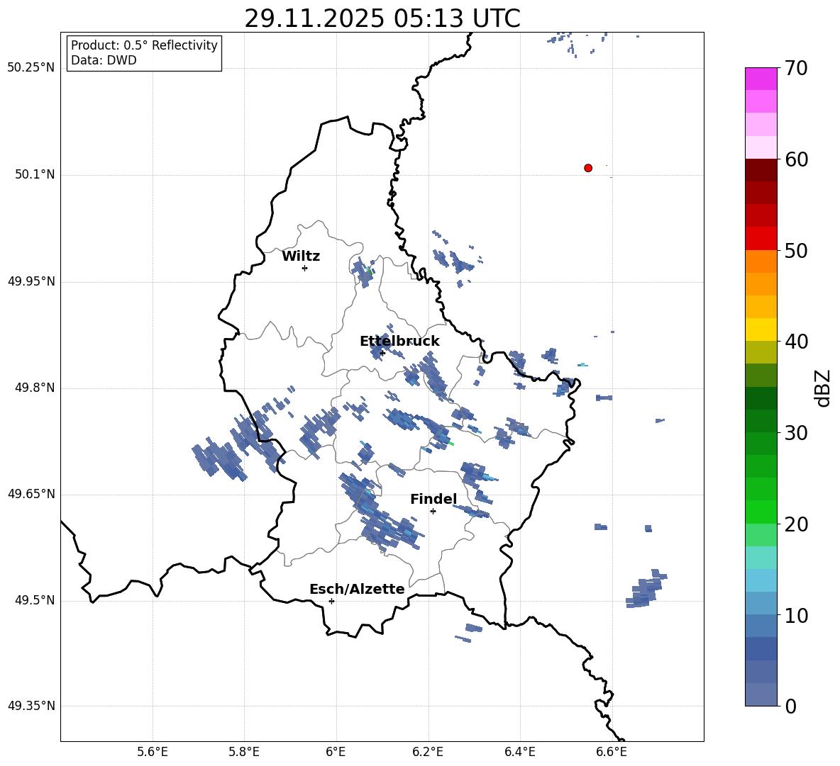Click the dBZ colorbar axis label
Screen dimensions: 840x766
coord(824,388)
